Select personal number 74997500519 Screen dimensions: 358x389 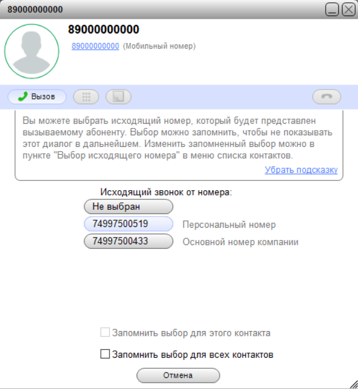(x=129, y=224)
